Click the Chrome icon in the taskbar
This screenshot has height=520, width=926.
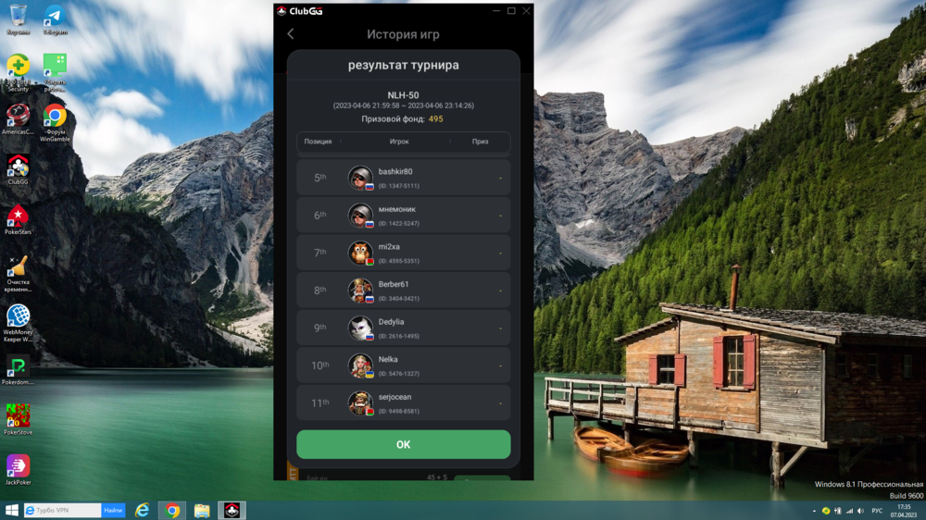(x=172, y=511)
